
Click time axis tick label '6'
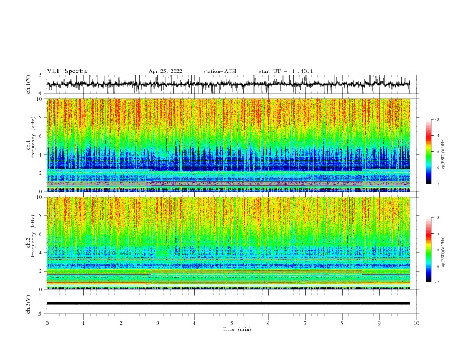click(x=268, y=323)
